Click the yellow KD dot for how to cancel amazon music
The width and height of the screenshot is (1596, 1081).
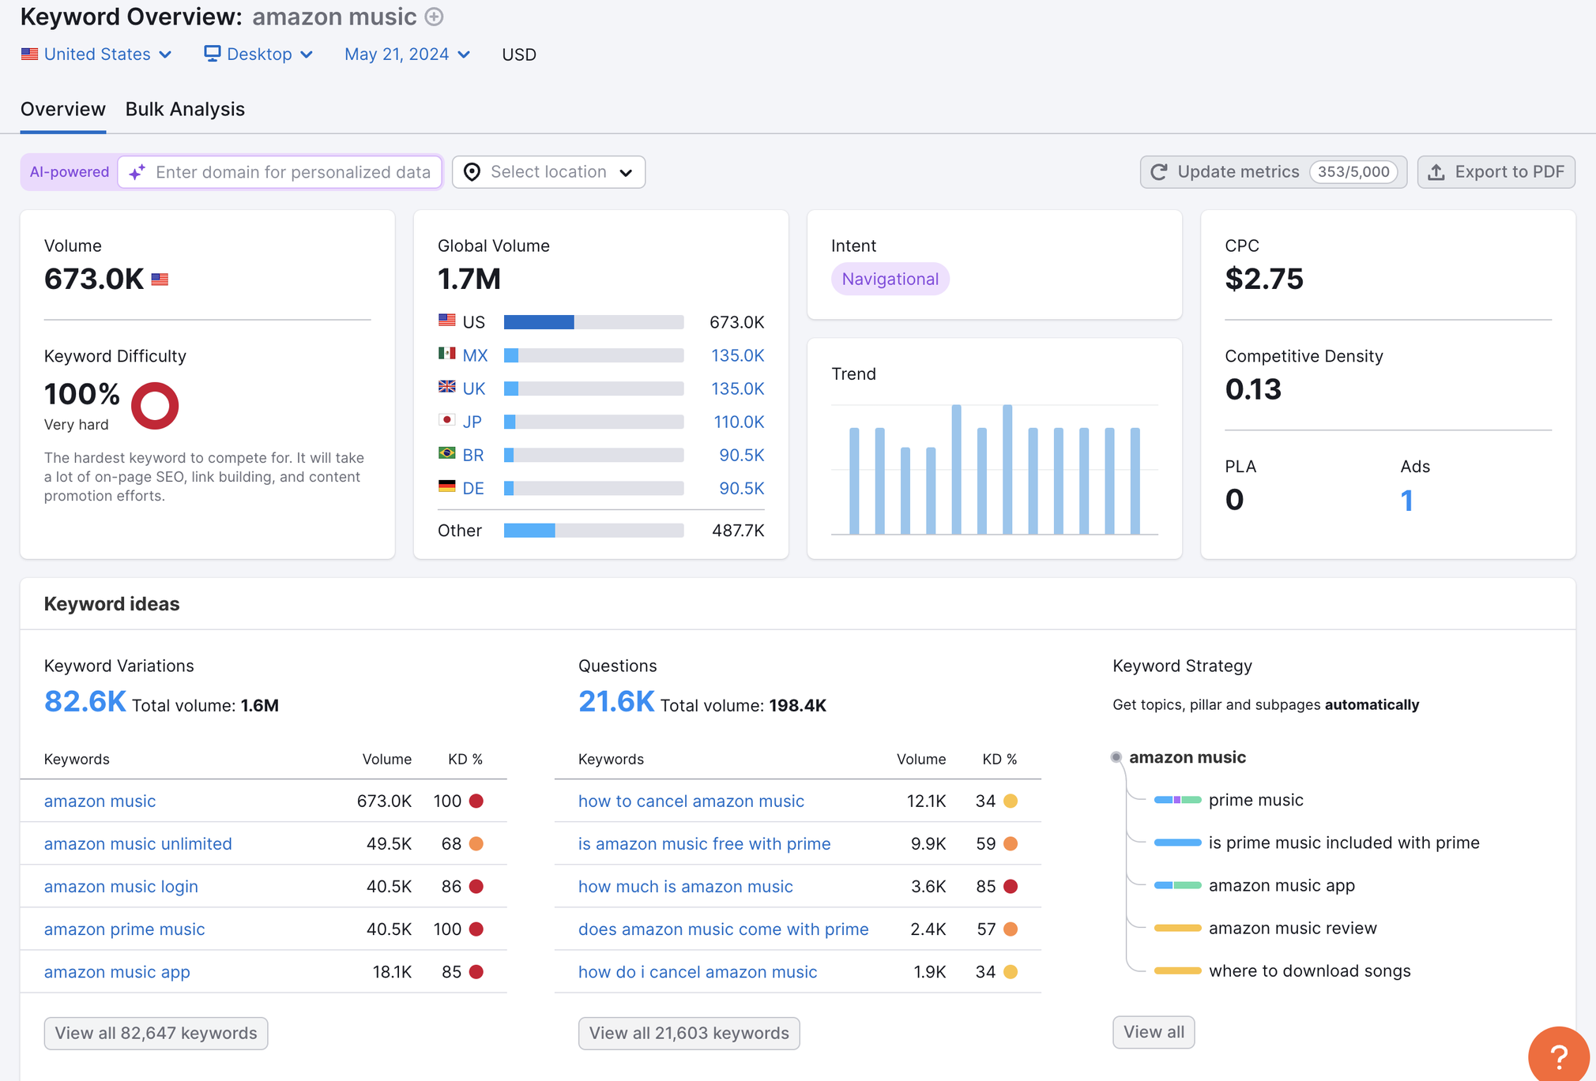coord(1010,801)
